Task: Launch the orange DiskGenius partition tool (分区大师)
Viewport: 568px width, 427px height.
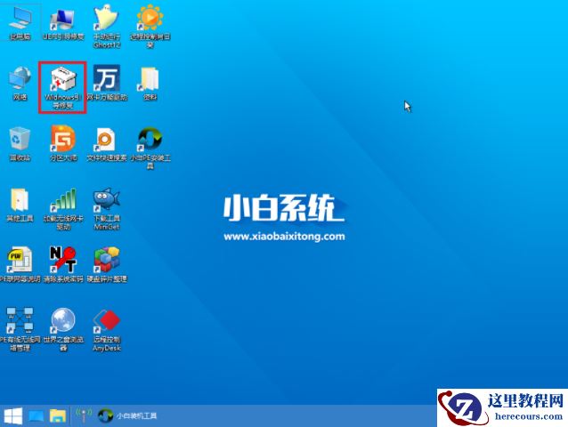Action: click(x=63, y=143)
